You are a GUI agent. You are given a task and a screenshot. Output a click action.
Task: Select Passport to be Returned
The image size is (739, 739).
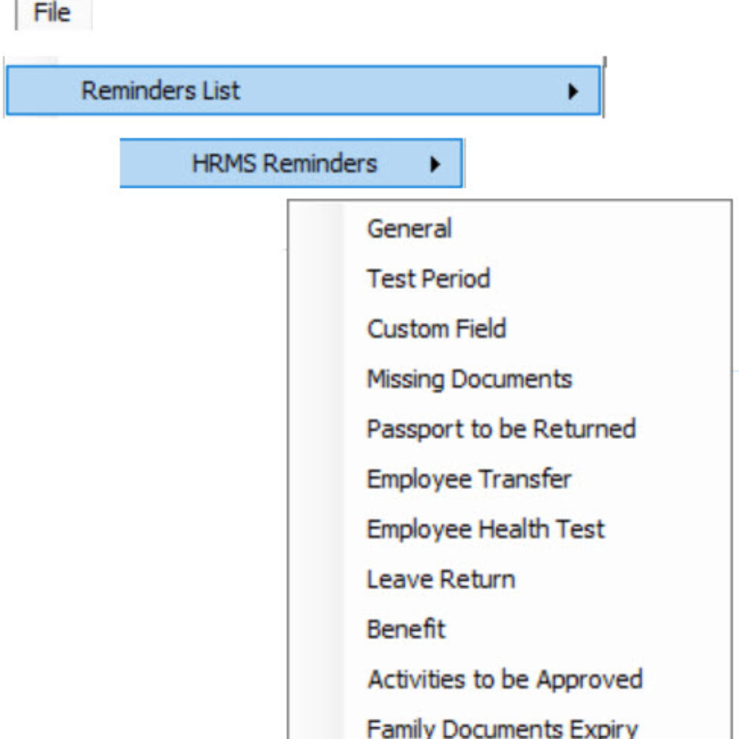pyautogui.click(x=501, y=429)
